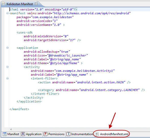Click the xml version="1.0" declaration line
The width and height of the screenshot is (150, 138).
coord(43,9)
